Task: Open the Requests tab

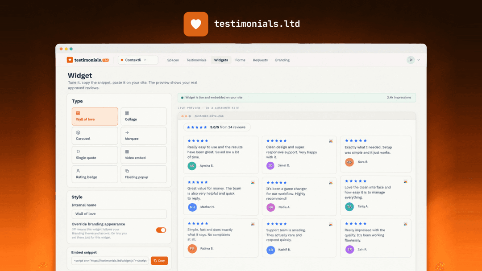Action: click(260, 60)
